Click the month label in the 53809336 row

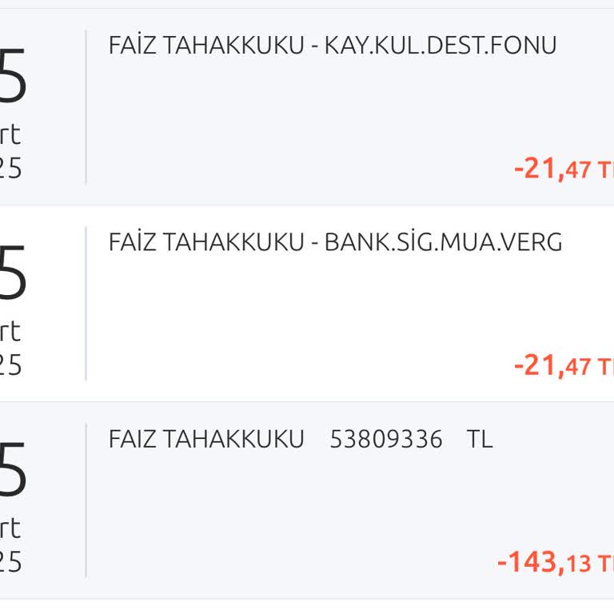(x=10, y=528)
